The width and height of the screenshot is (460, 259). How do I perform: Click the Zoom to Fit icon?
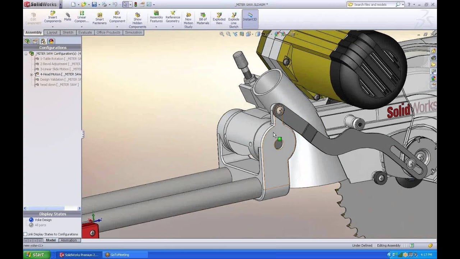tap(222, 34)
